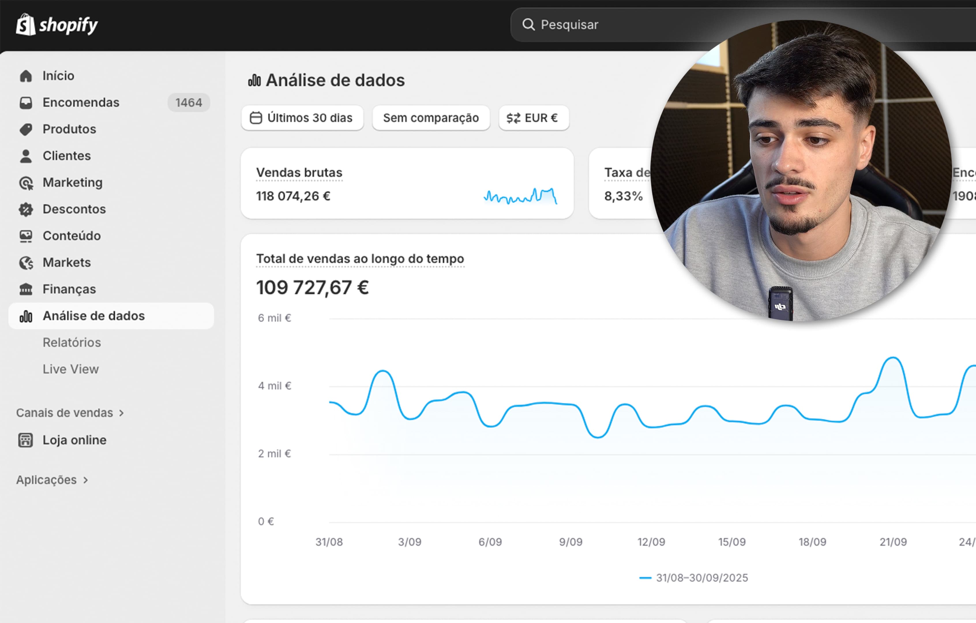Click the Descontos percent badge icon
The height and width of the screenshot is (623, 976).
pyautogui.click(x=26, y=209)
